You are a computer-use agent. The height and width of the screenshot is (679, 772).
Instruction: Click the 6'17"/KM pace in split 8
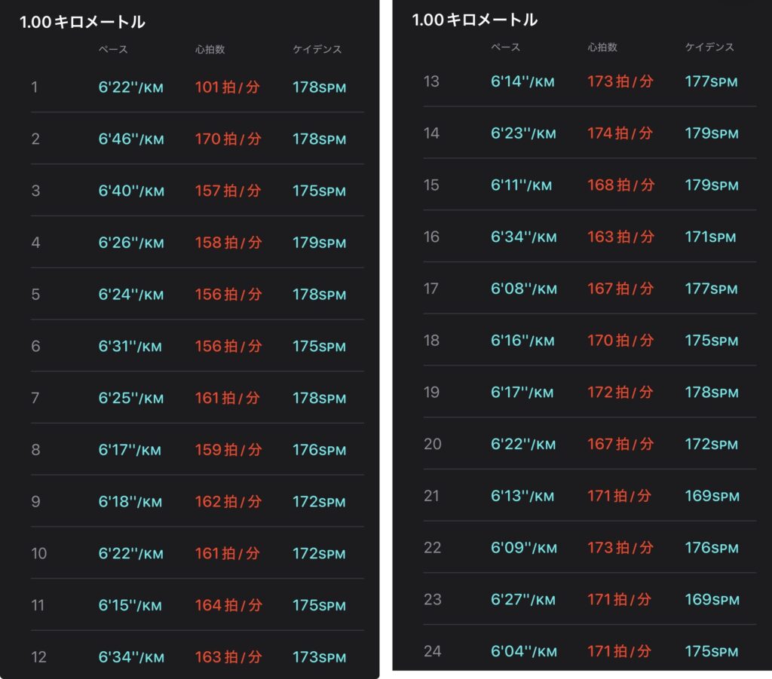click(x=130, y=449)
